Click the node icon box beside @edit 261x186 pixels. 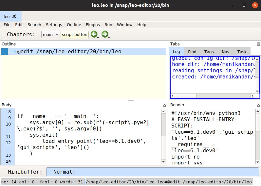12,52
